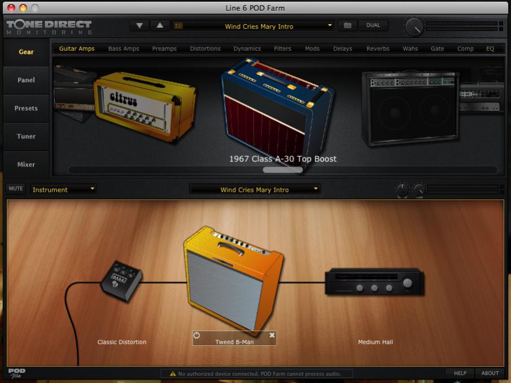
Task: Select the Filters category
Action: pyautogui.click(x=282, y=49)
